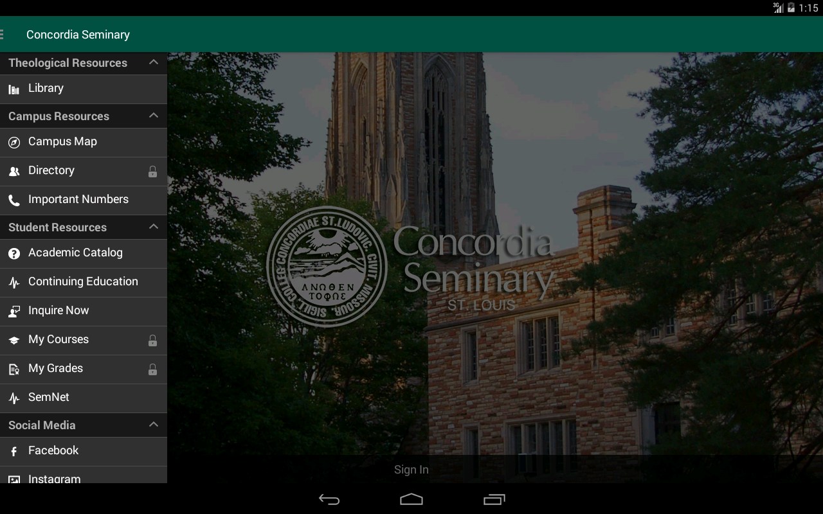Viewport: 823px width, 514px height.
Task: Open Facebook under Social Media
Action: pyautogui.click(x=84, y=452)
